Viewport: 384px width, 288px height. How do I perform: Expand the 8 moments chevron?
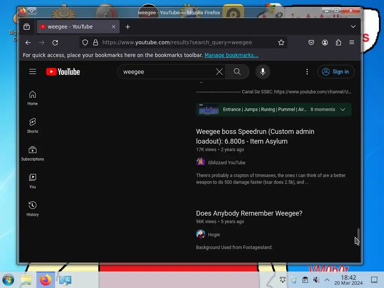pyautogui.click(x=343, y=109)
